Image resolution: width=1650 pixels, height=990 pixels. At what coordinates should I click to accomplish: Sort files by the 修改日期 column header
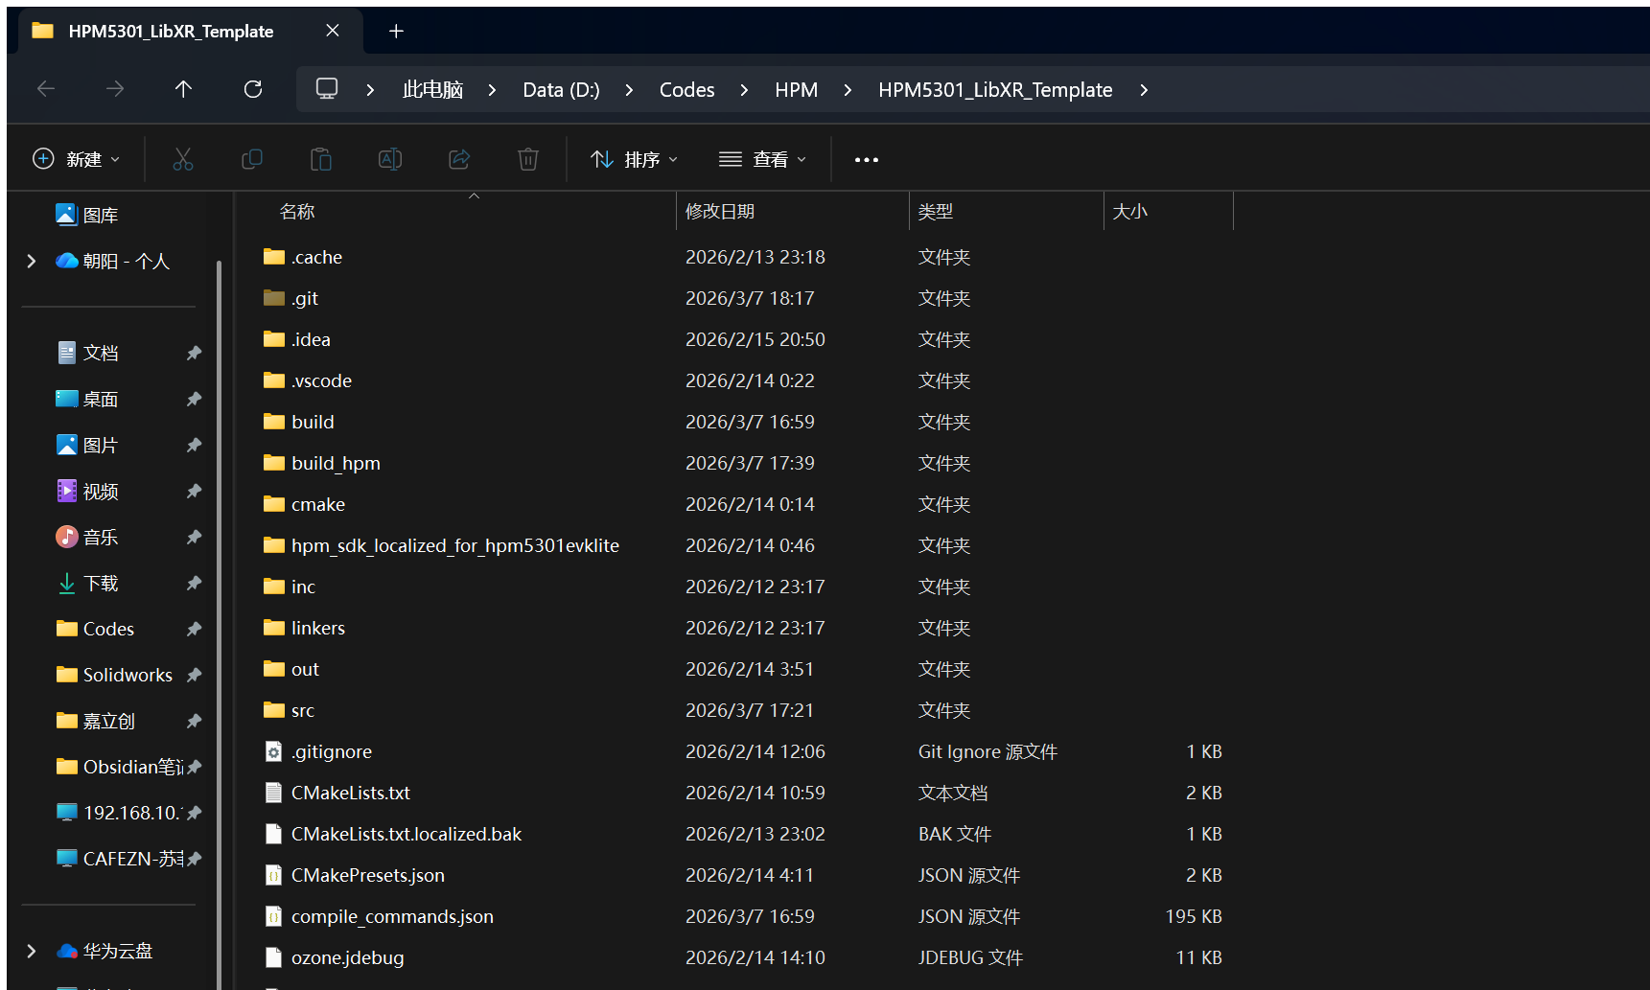(720, 211)
